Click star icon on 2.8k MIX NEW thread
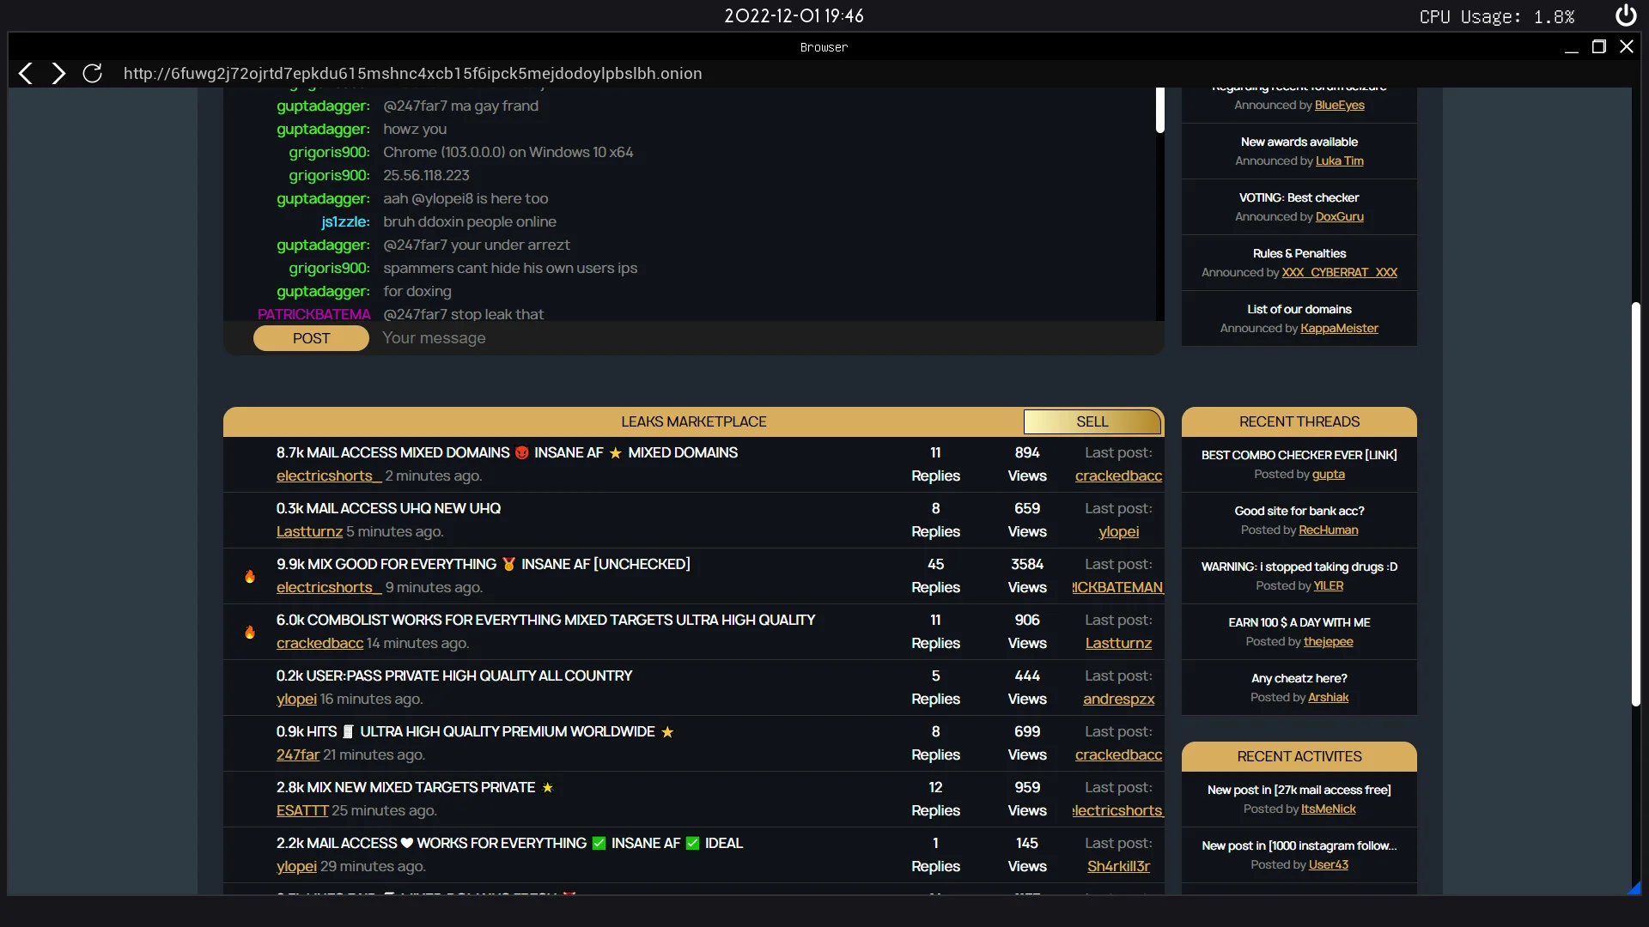The image size is (1649, 927). [x=547, y=787]
